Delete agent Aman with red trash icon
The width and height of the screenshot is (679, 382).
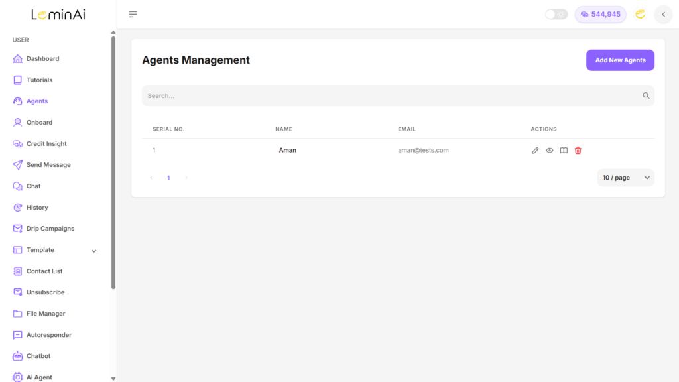(x=578, y=151)
